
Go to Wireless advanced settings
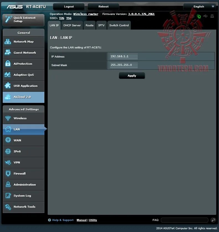point(24,119)
